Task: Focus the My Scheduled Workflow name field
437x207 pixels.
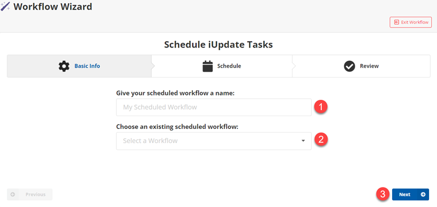Action: point(214,107)
